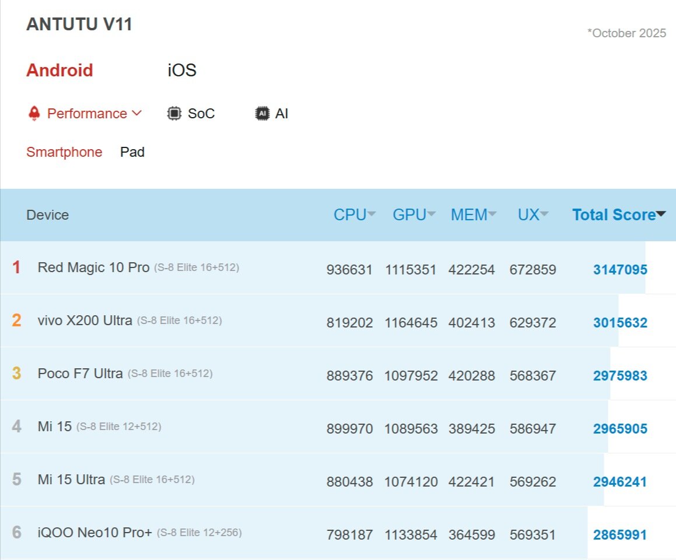Open the SoC ranking tab

pos(201,114)
